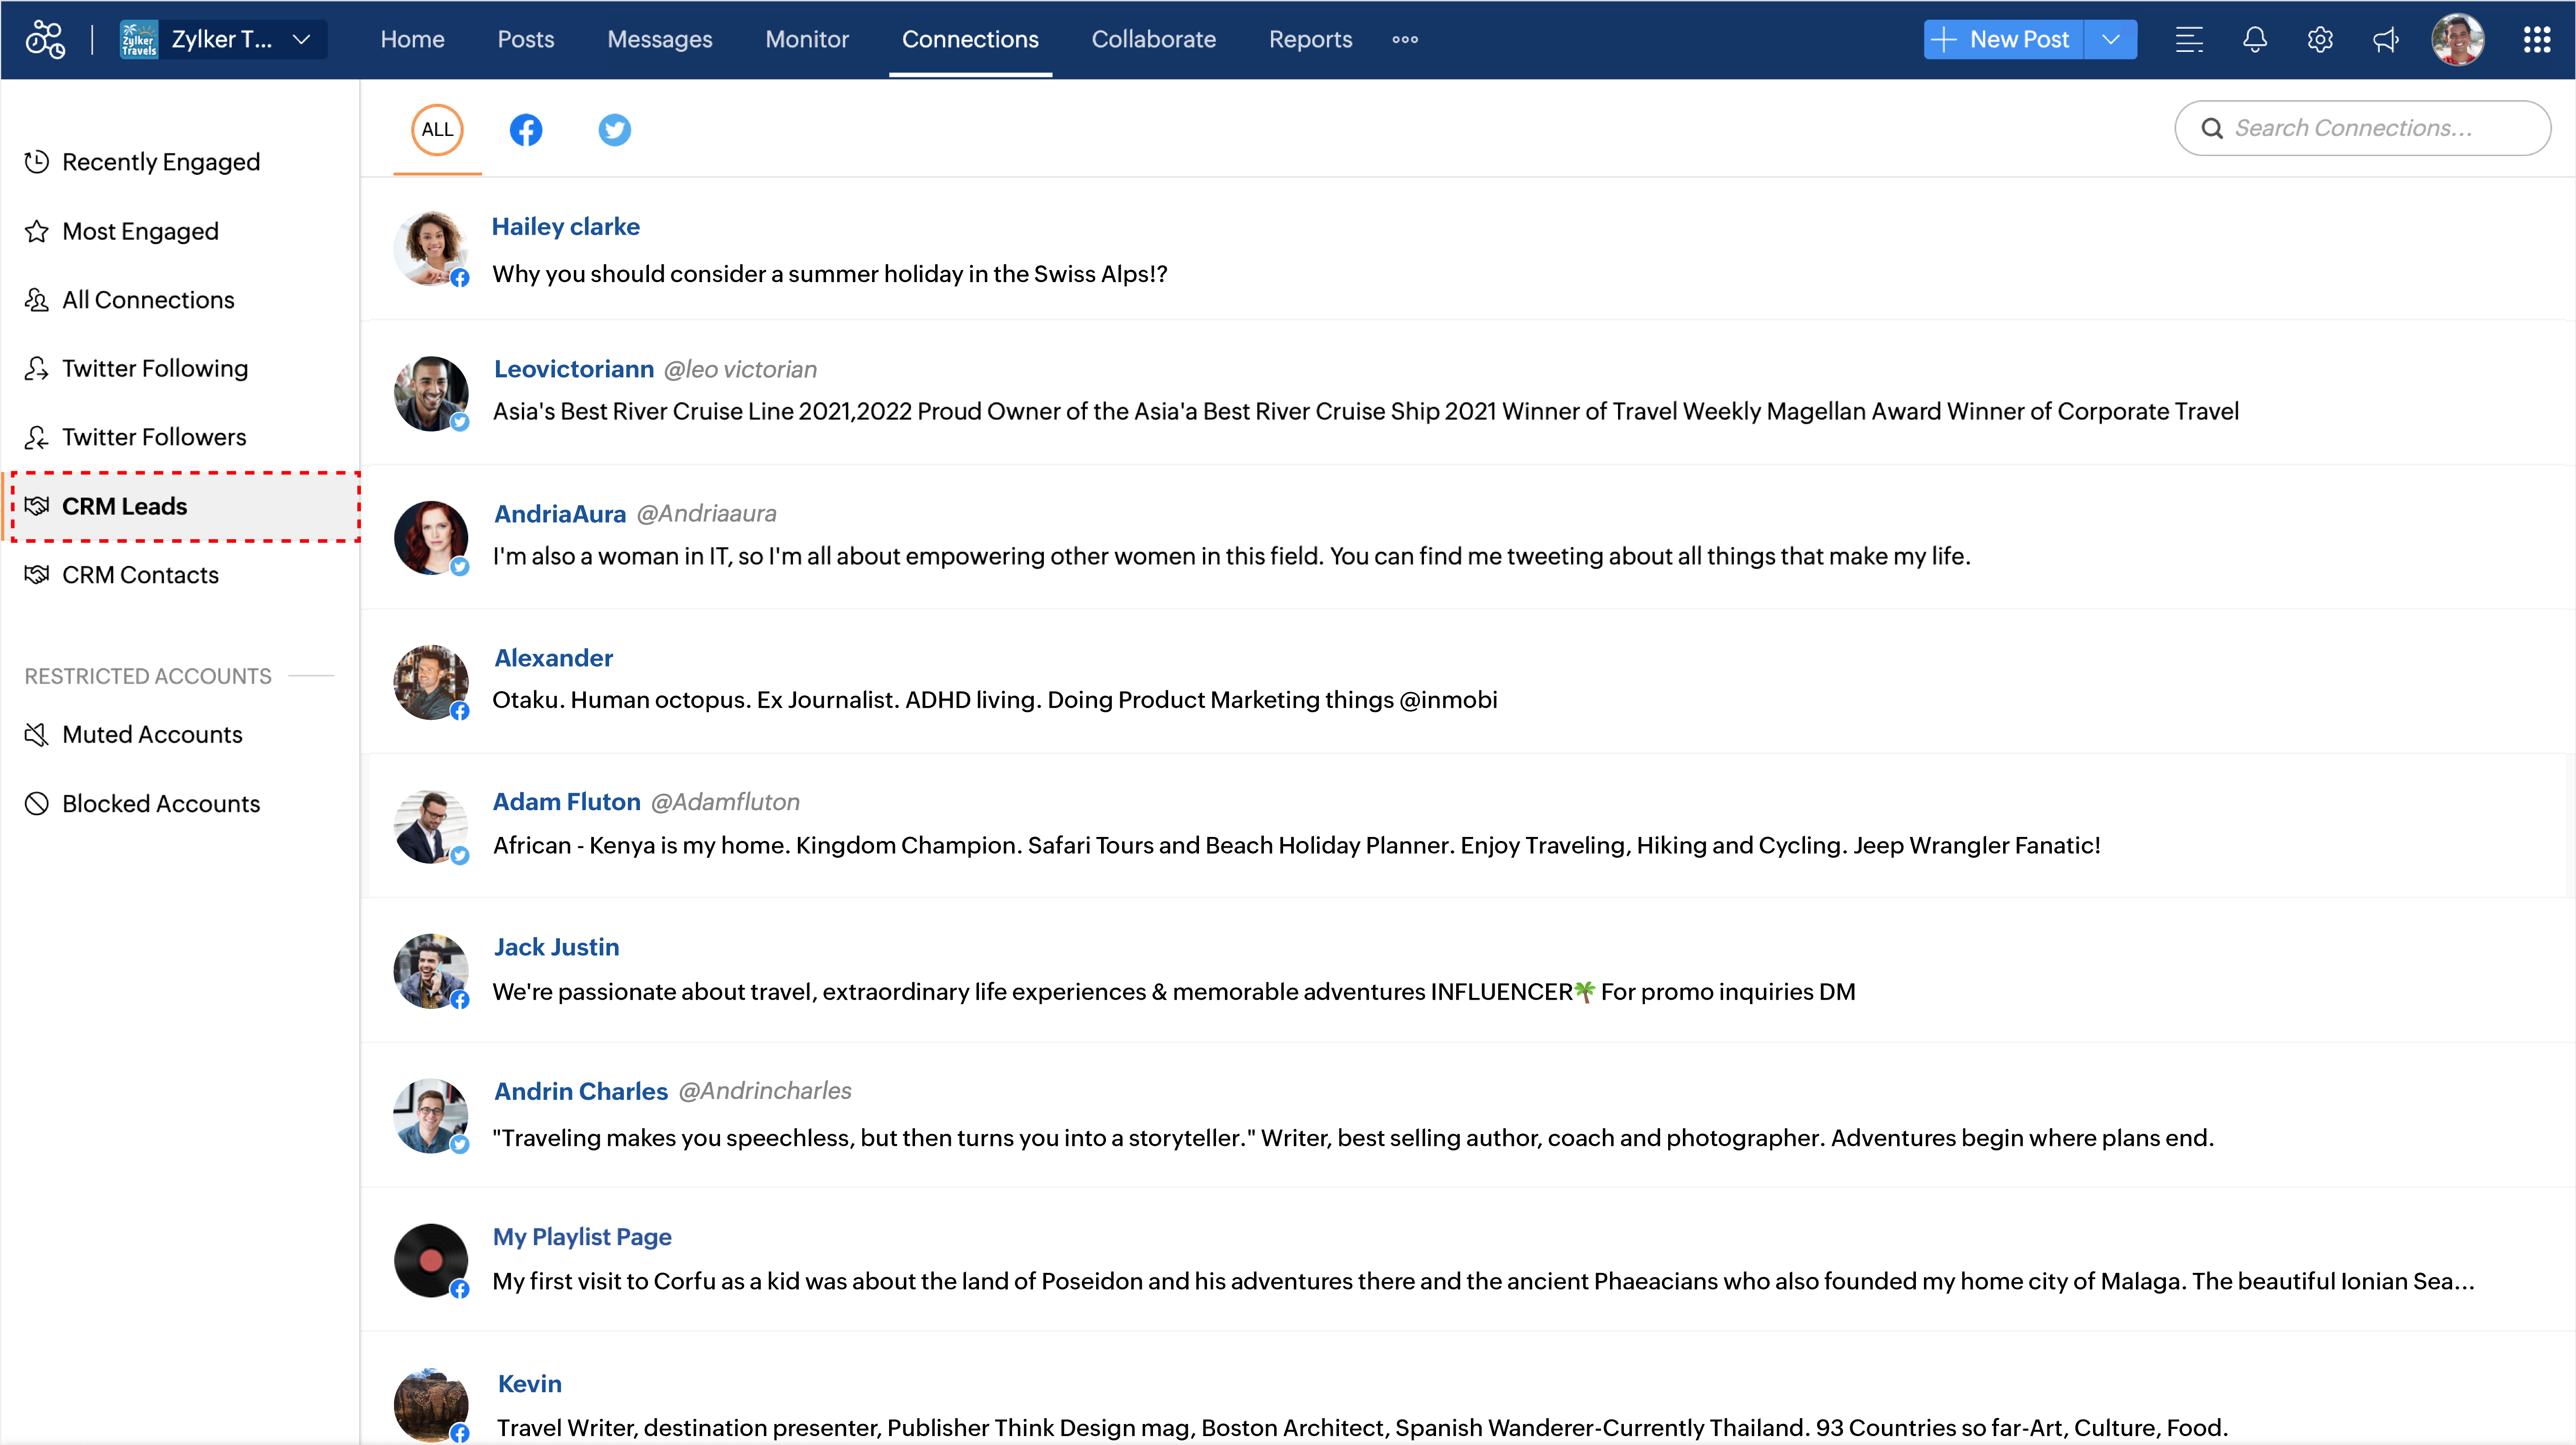Click the New Post button
The image size is (2576, 1445).
pos(2003,40)
